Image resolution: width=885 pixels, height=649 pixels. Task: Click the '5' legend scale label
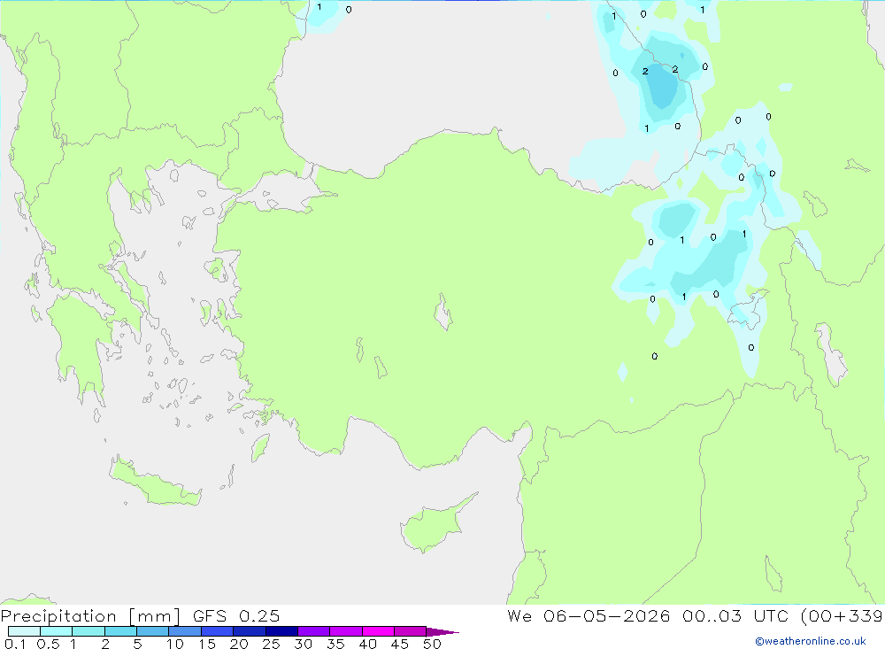[x=137, y=644]
